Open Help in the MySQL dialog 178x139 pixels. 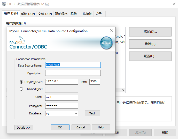pos(101,127)
